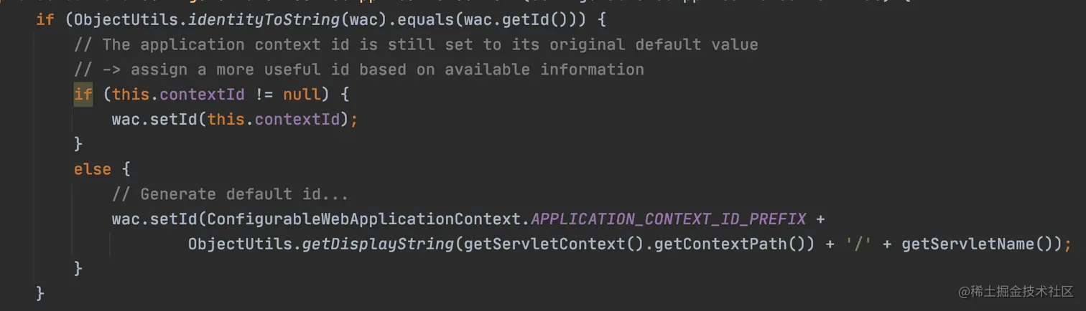Click the getDisplayString method

point(378,244)
